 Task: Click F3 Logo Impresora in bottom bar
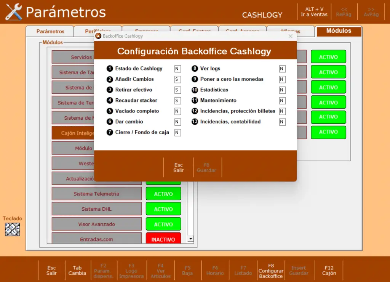pos(131,271)
